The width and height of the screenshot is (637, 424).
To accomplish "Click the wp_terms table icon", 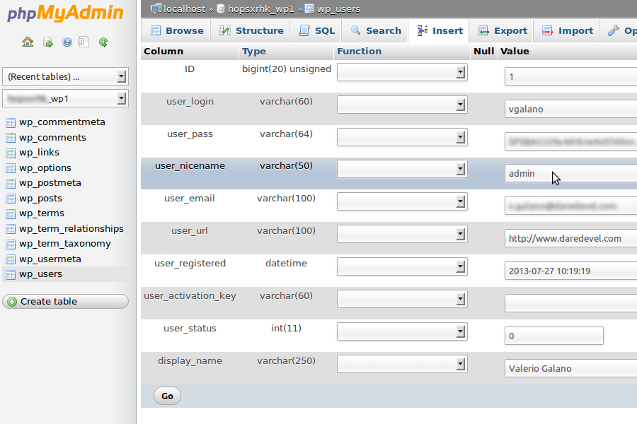I will [x=11, y=214].
